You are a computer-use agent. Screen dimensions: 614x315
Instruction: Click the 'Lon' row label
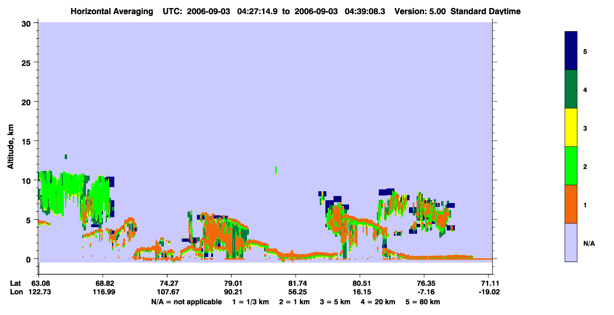pos(16,292)
